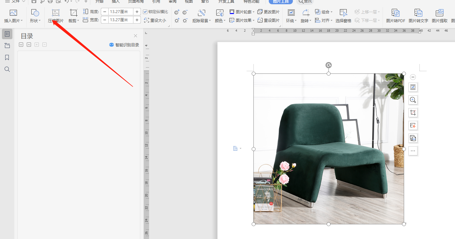Click the floating picture-to-text icon beside the image
Viewport: 455px width, 239px height.
[x=413, y=138]
